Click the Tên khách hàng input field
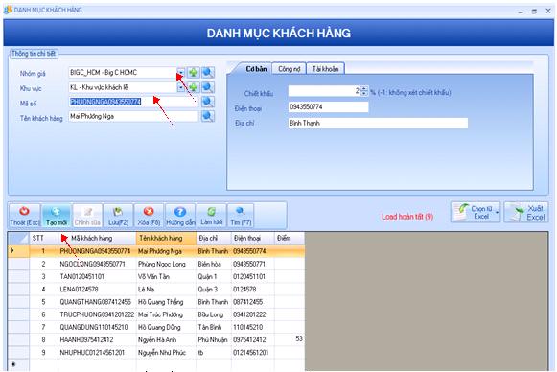 pos(133,116)
